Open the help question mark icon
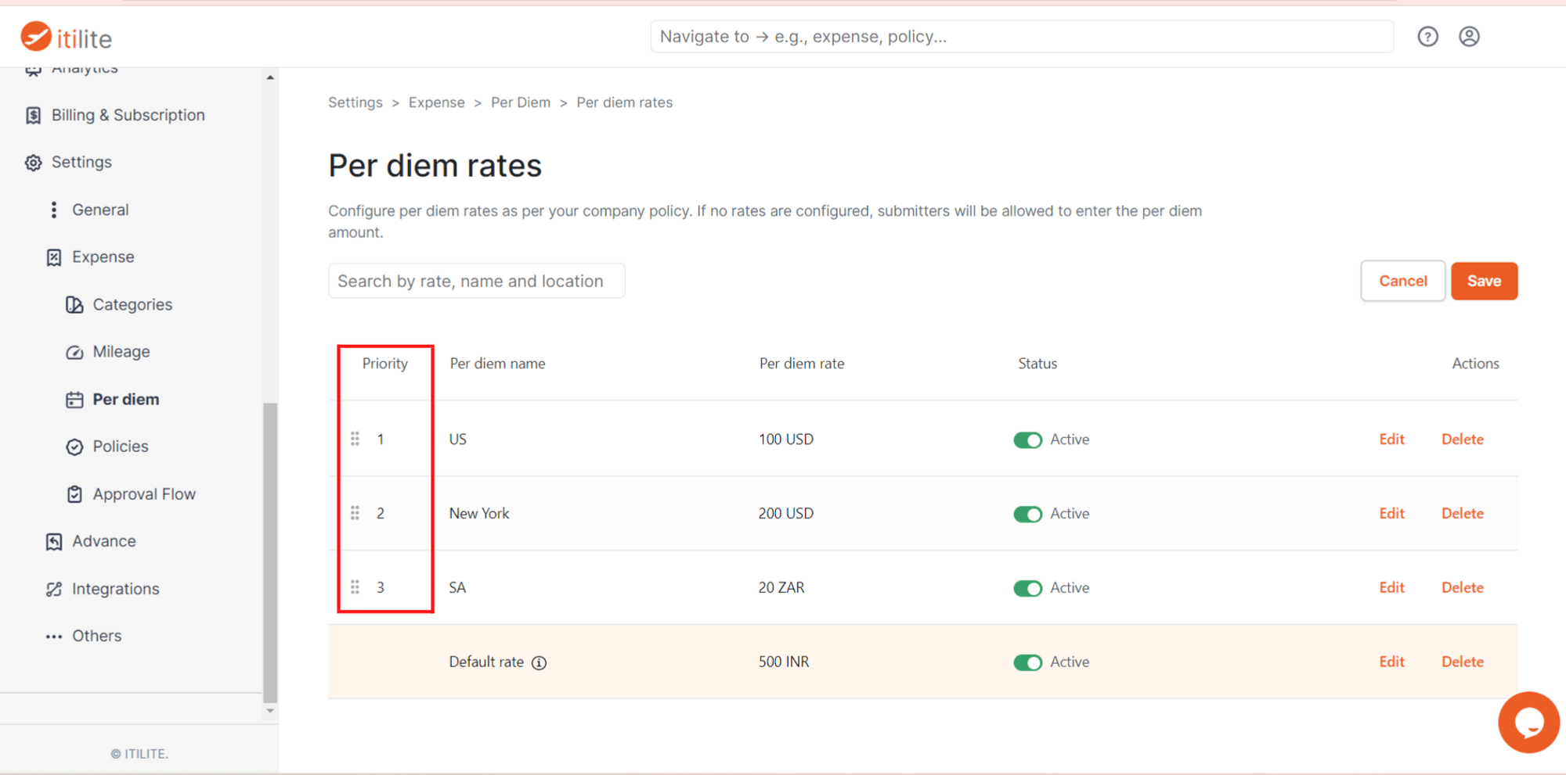1566x775 pixels. (x=1427, y=36)
